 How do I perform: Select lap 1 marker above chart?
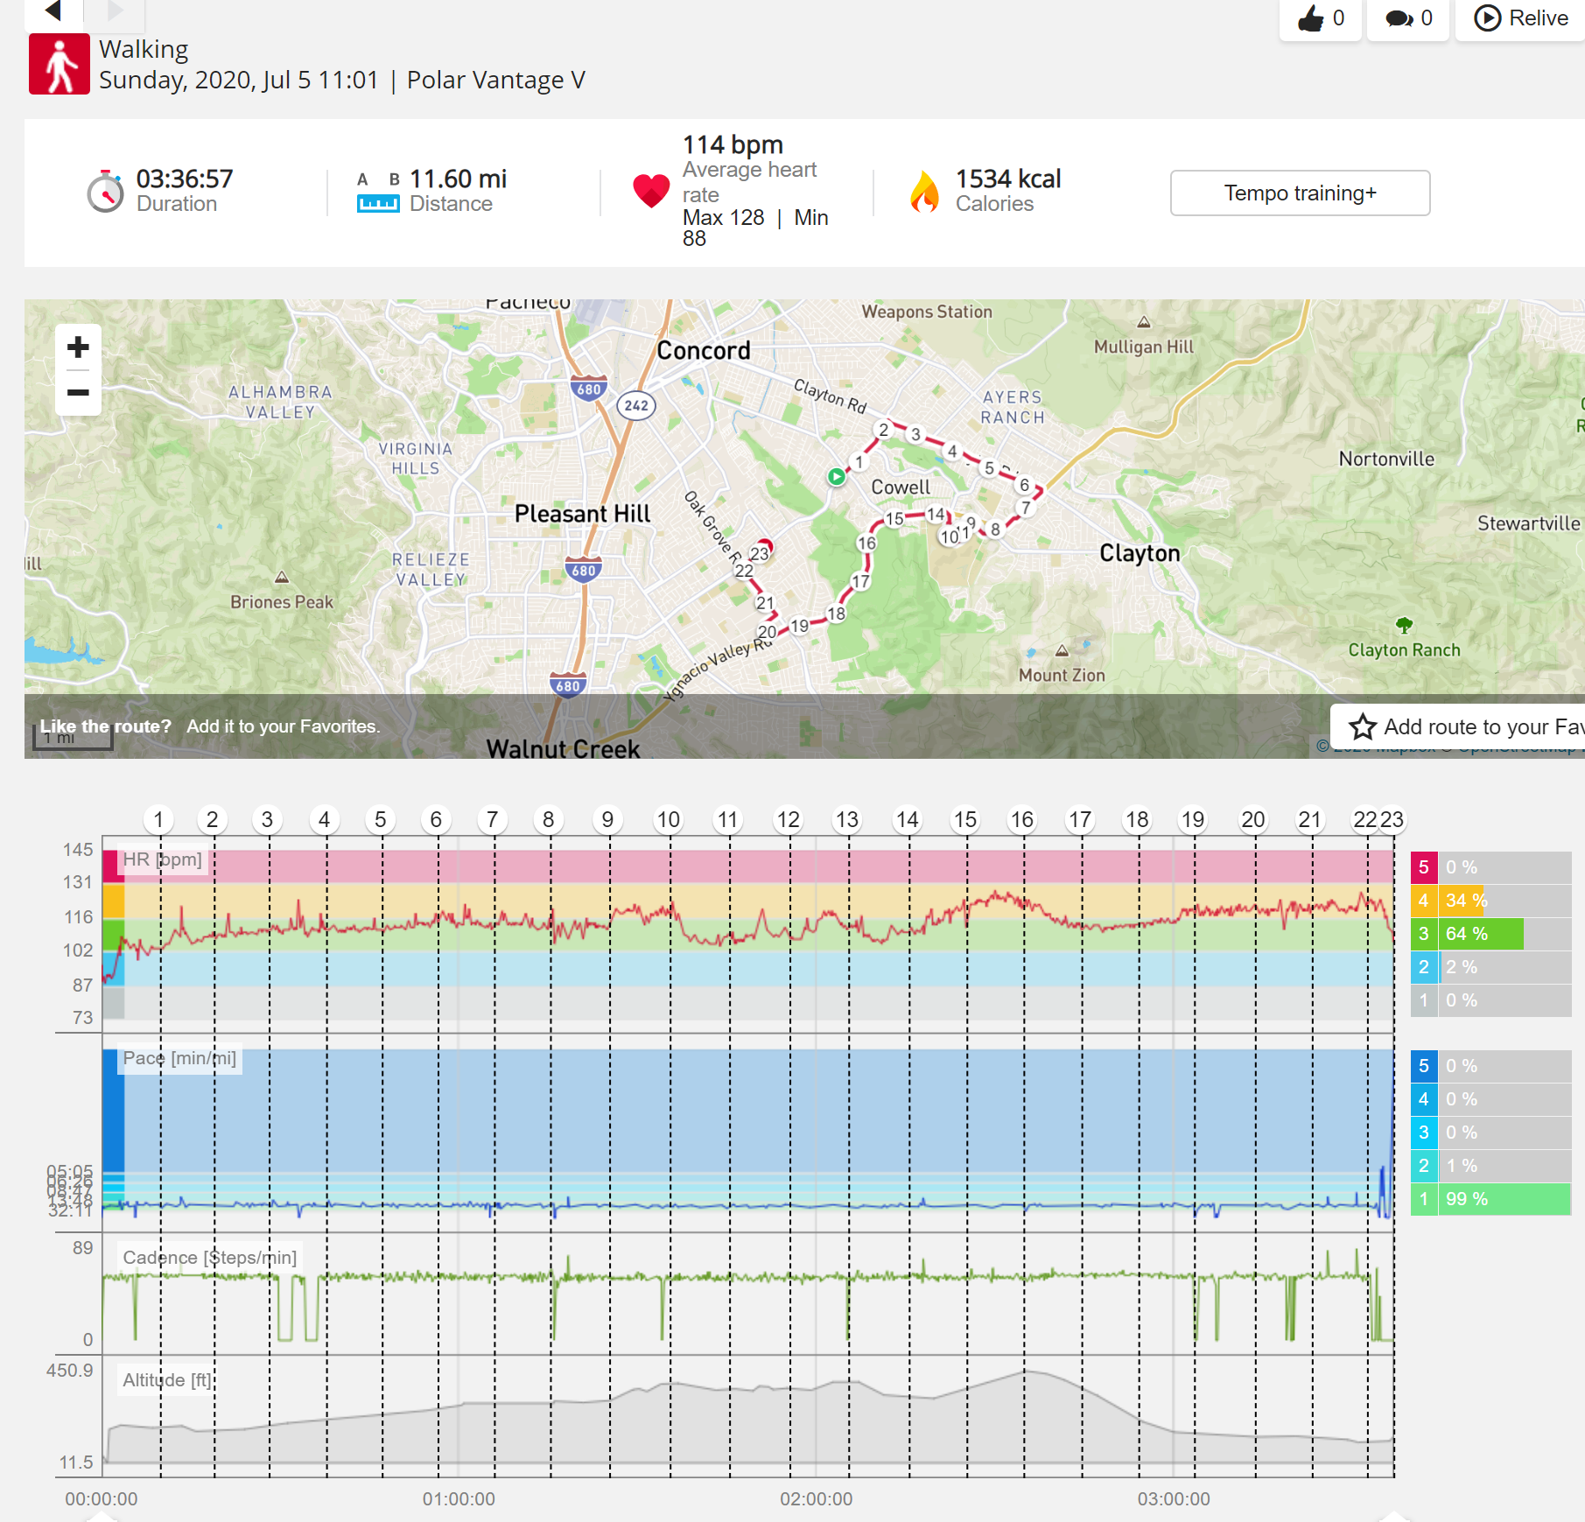point(158,820)
